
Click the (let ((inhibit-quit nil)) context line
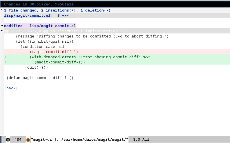(45, 42)
